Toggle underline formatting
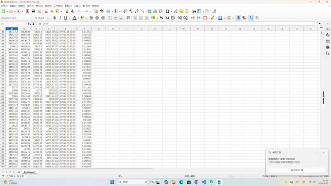Image resolution: width=331 pixels, height=186 pixels. point(65,18)
